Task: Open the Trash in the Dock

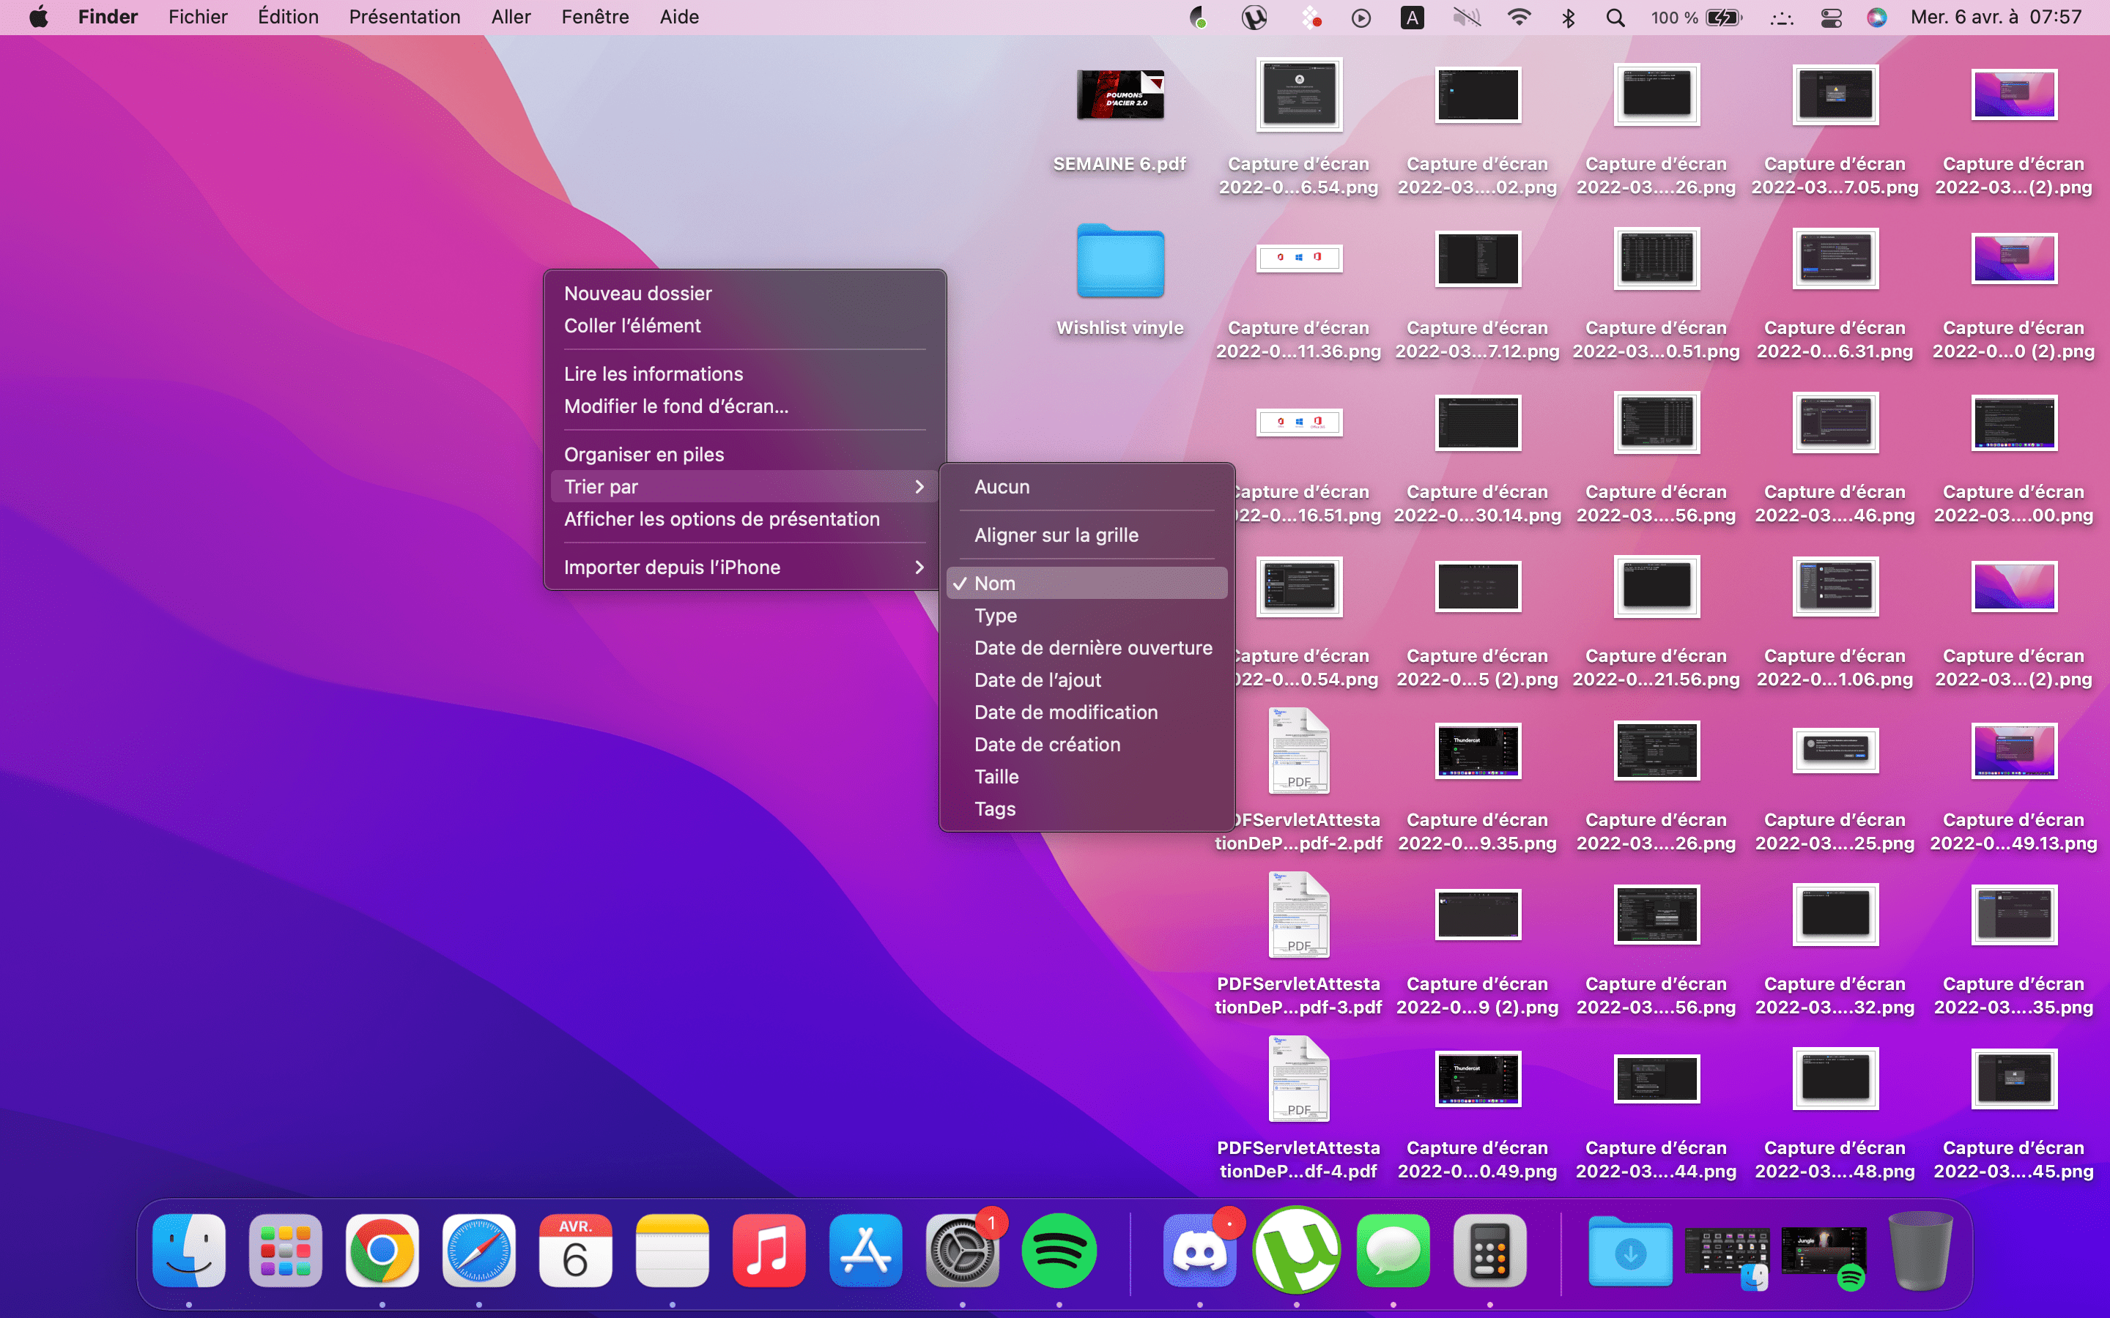Action: coord(1920,1251)
